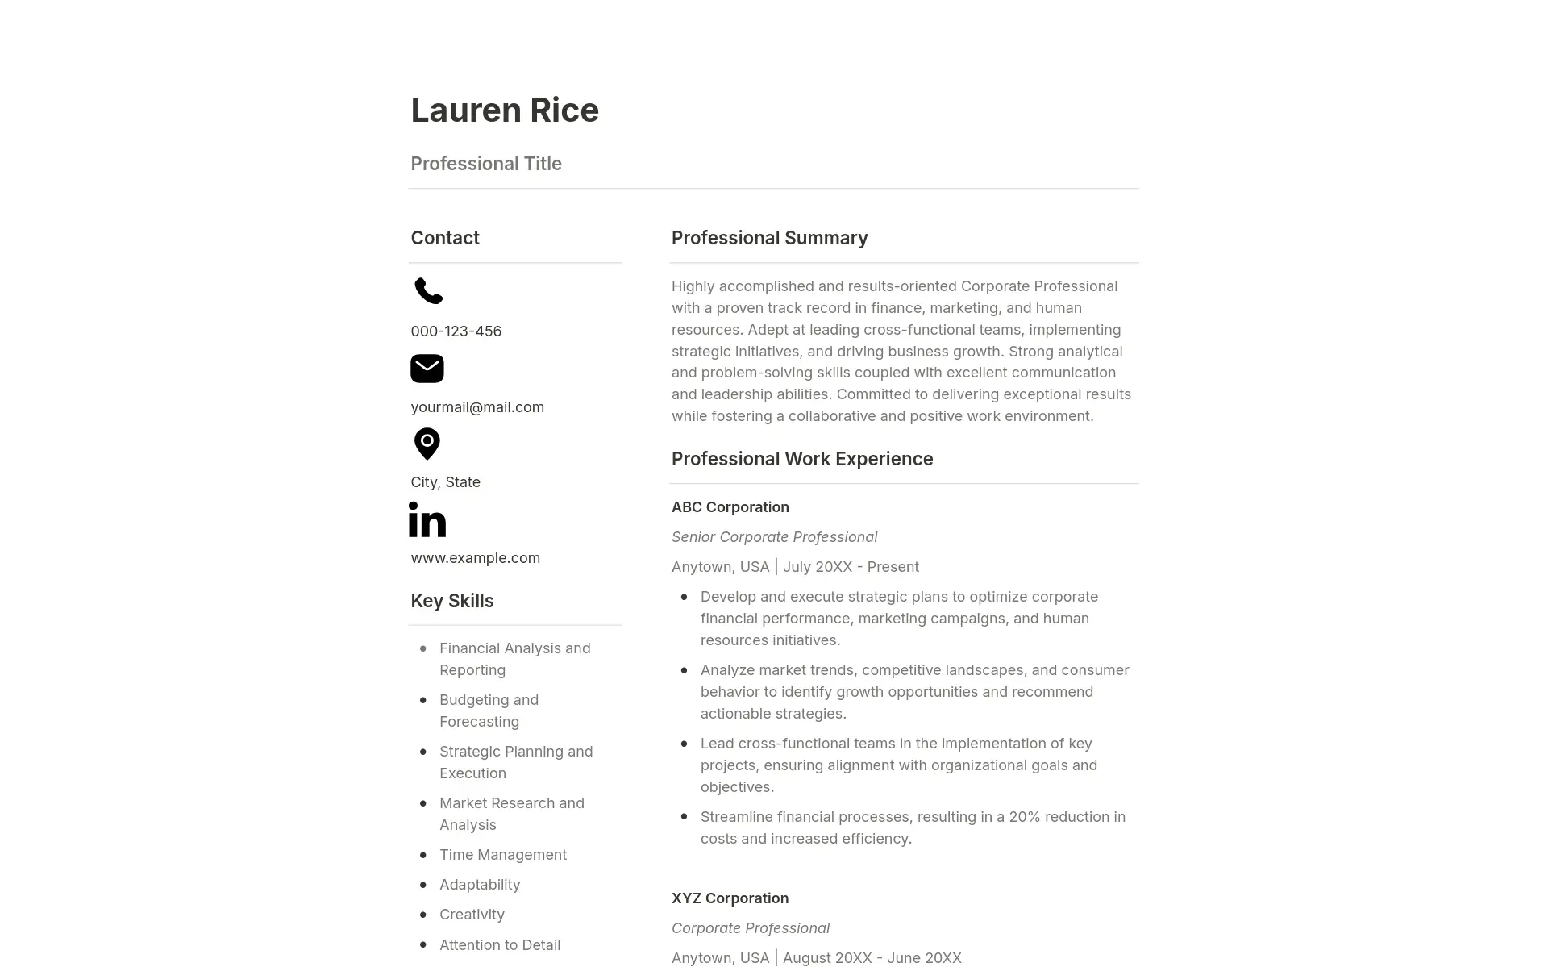This screenshot has width=1548, height=967.
Task: Click the LinkedIn URL www.example.com
Action: (476, 557)
